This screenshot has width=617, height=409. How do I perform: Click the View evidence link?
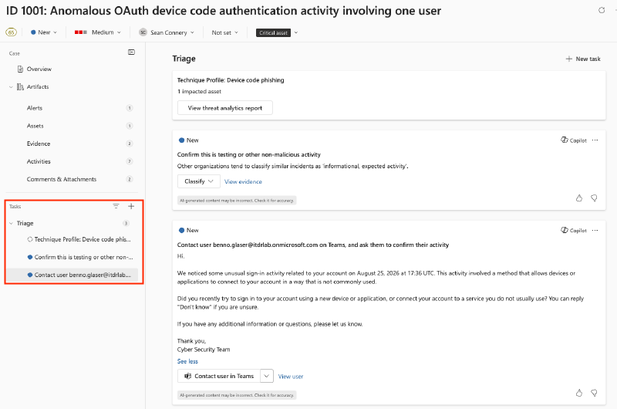pos(243,181)
